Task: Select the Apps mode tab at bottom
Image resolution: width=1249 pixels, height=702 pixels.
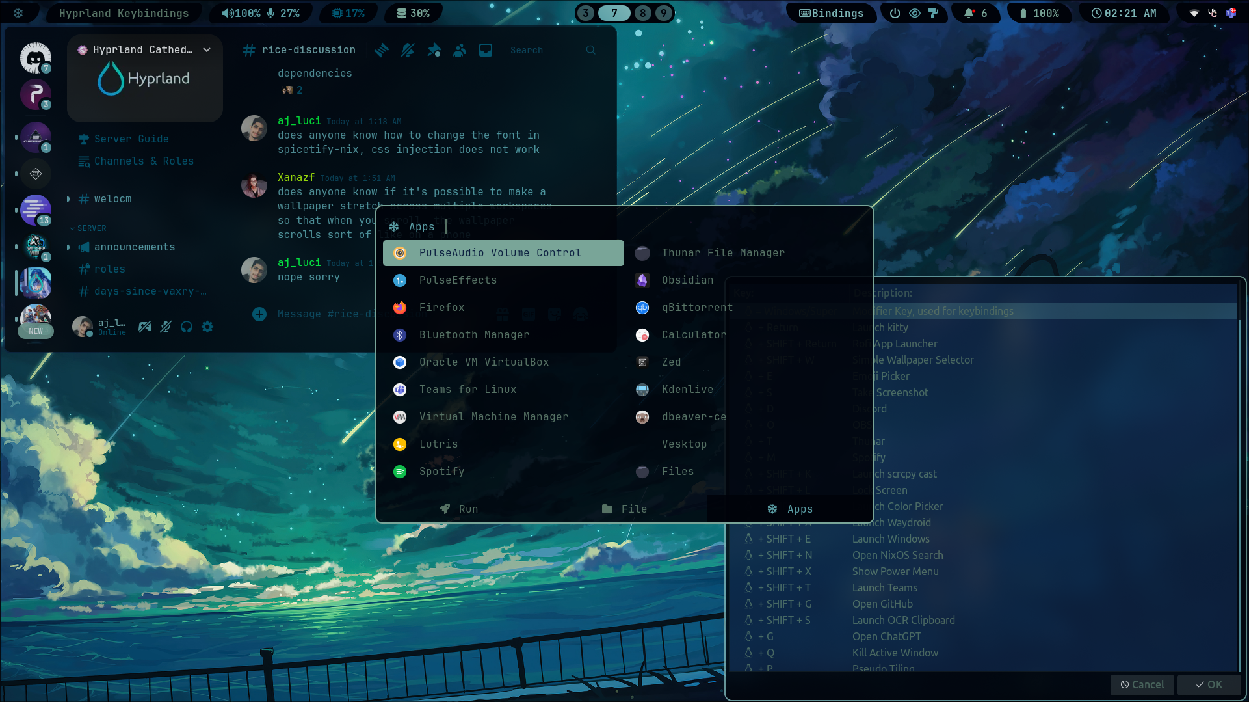Action: (789, 509)
